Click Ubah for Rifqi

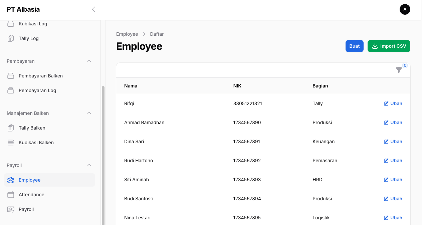coord(393,103)
